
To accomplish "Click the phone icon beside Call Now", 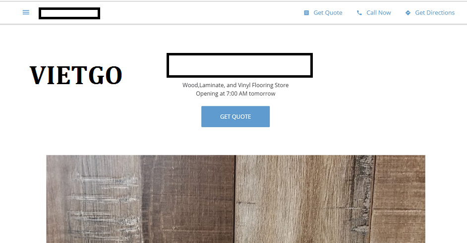I will (x=359, y=13).
